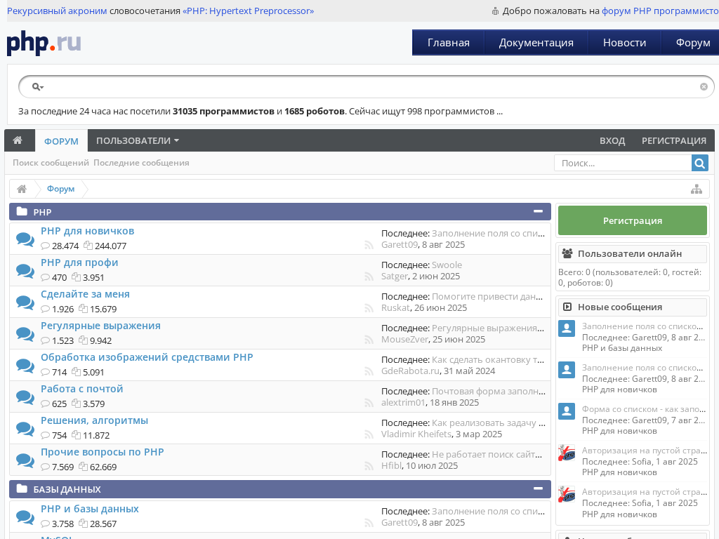Click ВХОД to log in

point(612,140)
